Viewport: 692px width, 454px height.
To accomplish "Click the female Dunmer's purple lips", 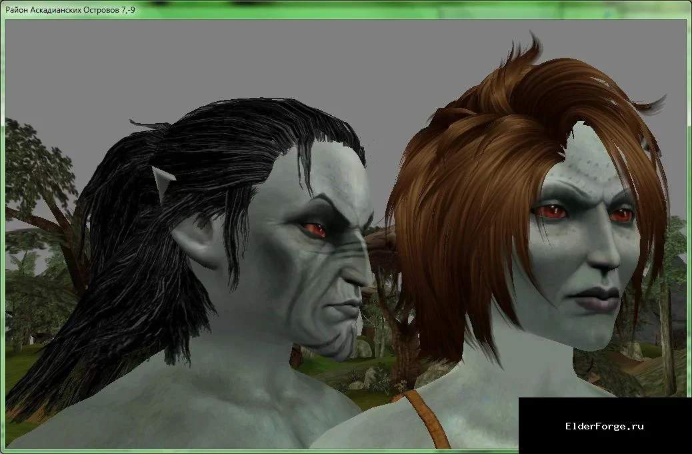I will click(593, 298).
